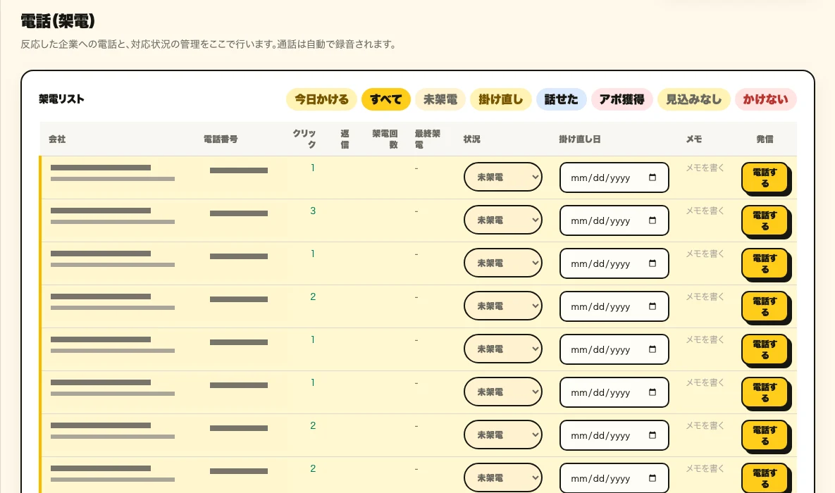Click the 返信 column header
The width and height of the screenshot is (835, 493).
pos(345,139)
